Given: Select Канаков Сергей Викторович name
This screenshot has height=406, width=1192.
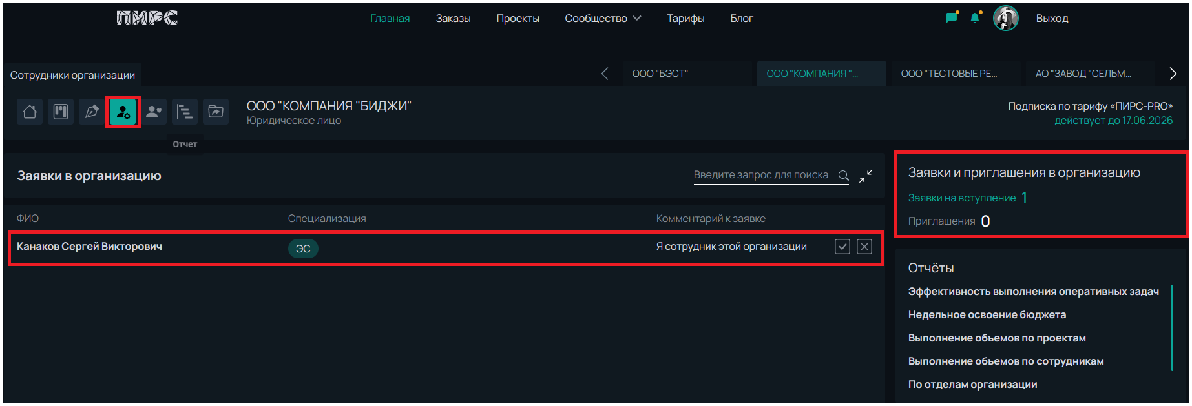Looking at the screenshot, I should coord(89,247).
